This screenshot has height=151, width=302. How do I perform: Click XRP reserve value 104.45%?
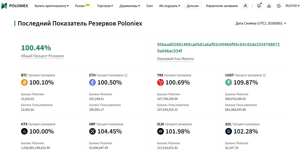coord(109,131)
